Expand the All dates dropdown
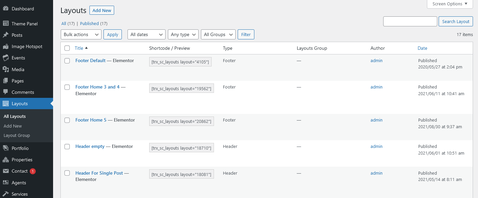Image resolution: width=478 pixels, height=198 pixels. point(147,34)
